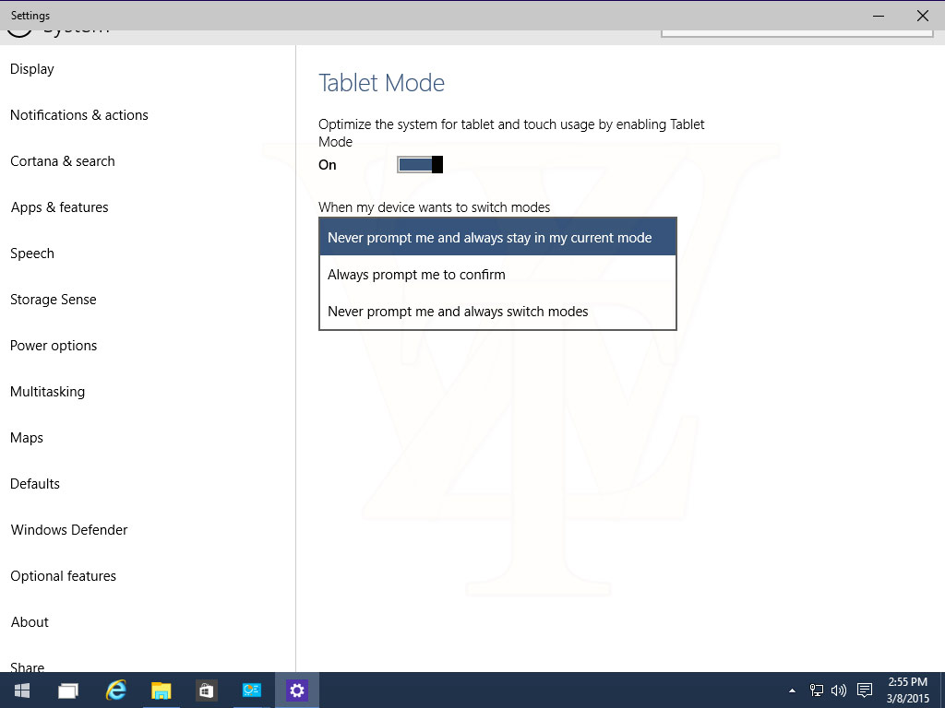Open the volume control tray icon
945x708 pixels.
838,690
